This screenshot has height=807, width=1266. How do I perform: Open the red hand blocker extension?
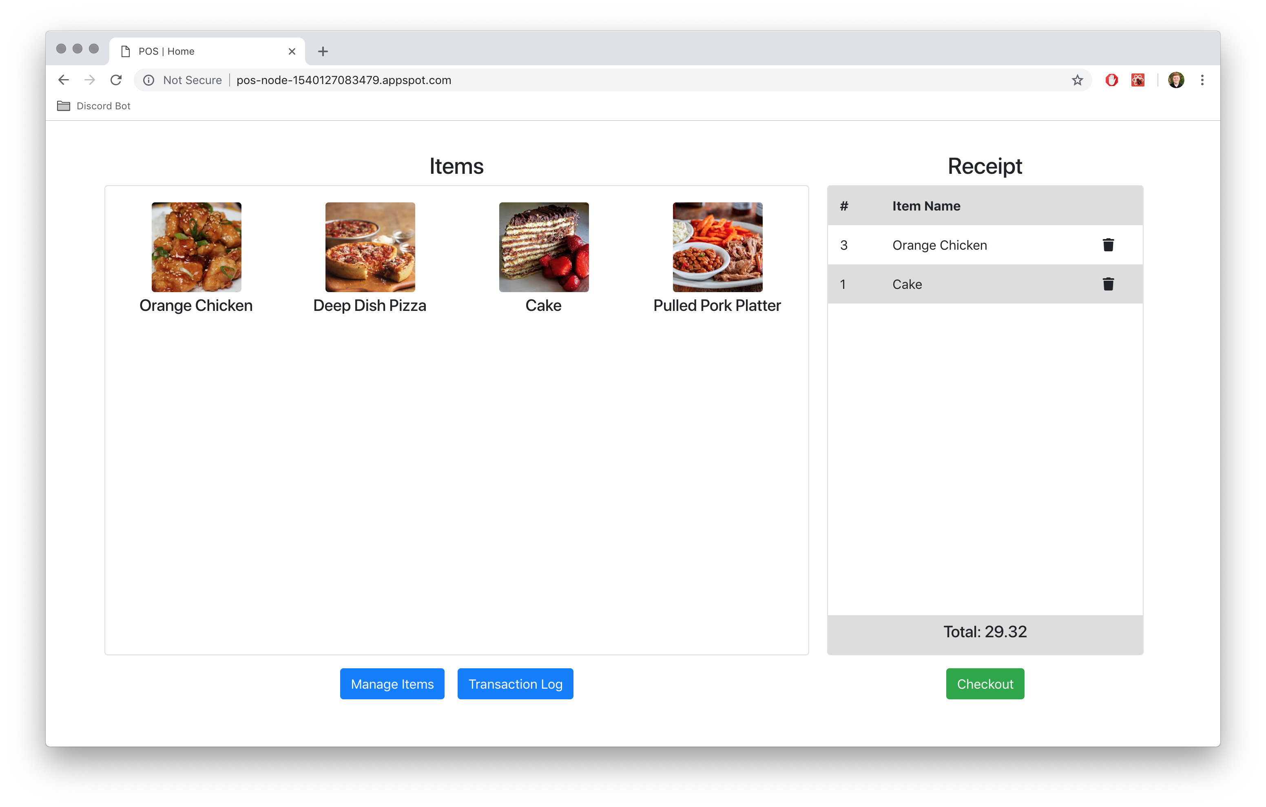point(1111,80)
